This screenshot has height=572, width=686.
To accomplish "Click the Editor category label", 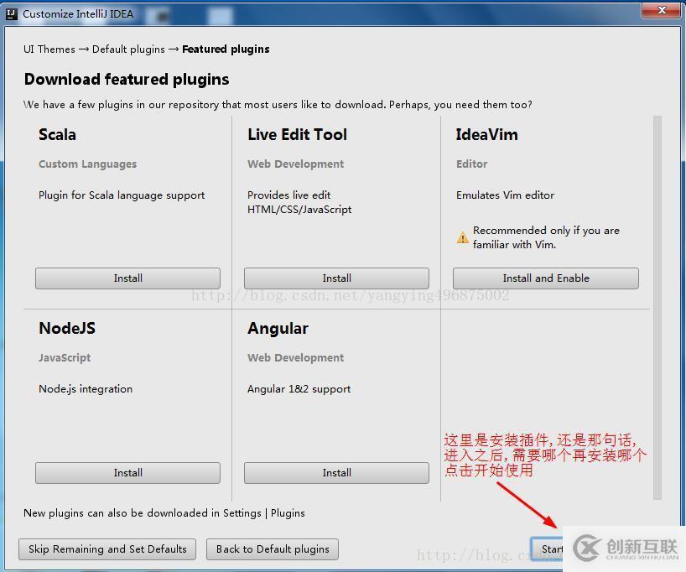I will pos(471,164).
